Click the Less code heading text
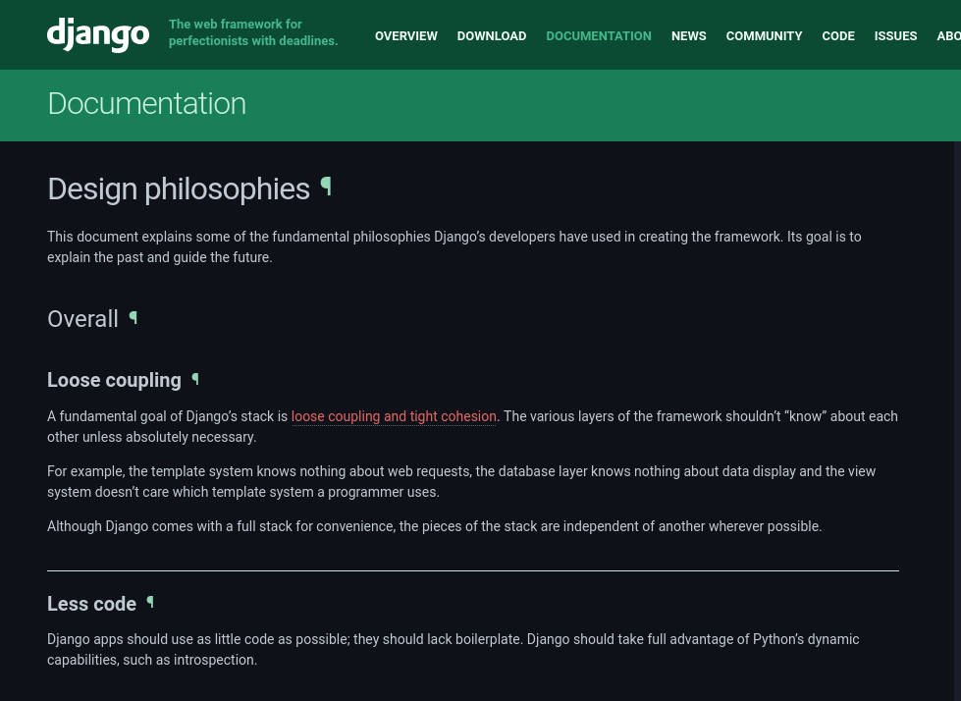This screenshot has width=961, height=701. [91, 604]
